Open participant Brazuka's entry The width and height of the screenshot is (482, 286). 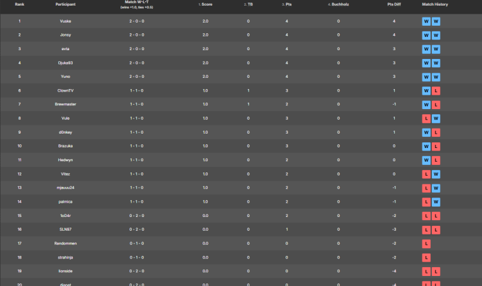(65, 146)
